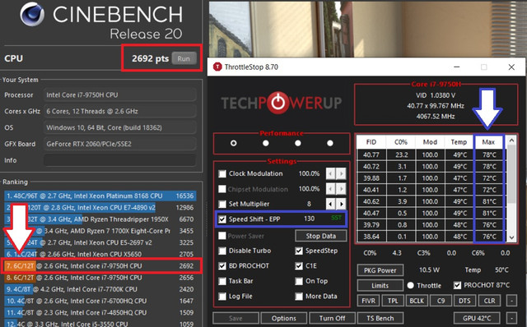Click the Cinebench Run button

click(184, 58)
